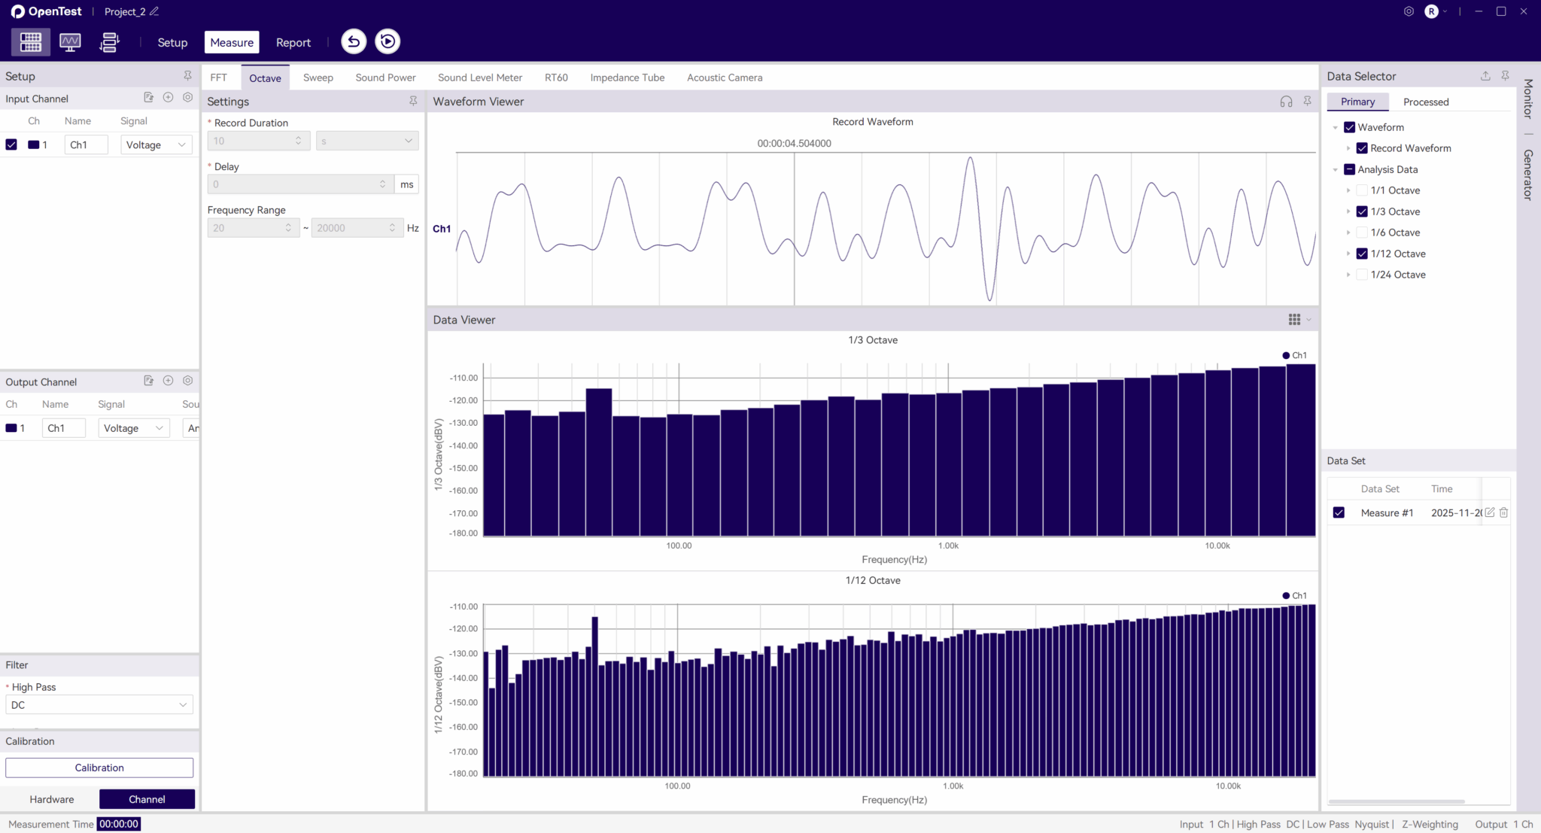The height and width of the screenshot is (833, 1541).
Task: Switch to the Hardware calibration button
Action: coord(51,799)
